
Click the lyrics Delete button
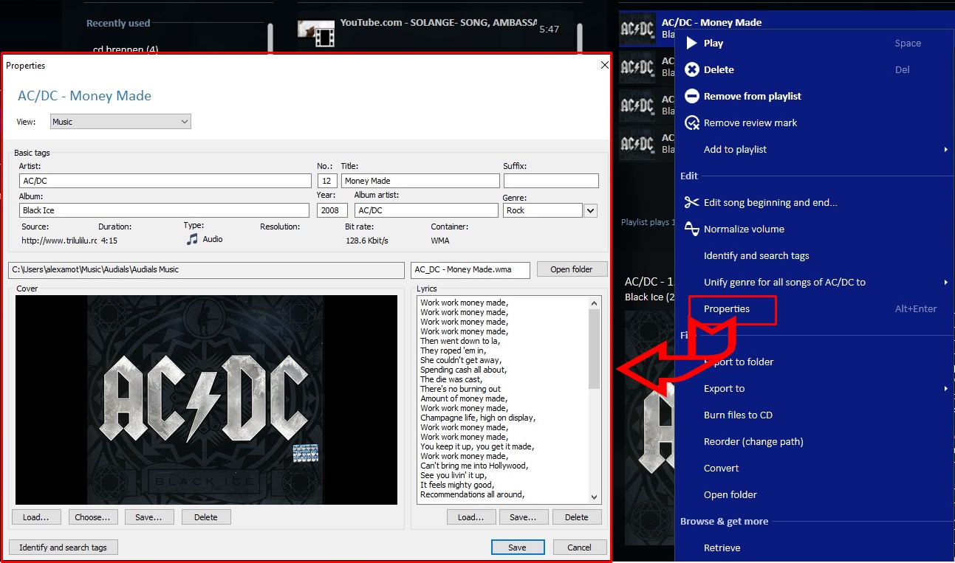click(577, 517)
